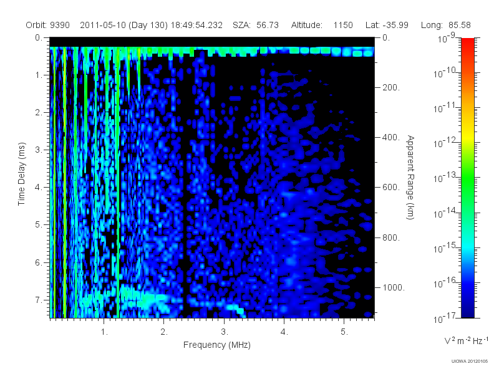Screen dimensions: 499x374
Task: Click the '7.' time delay tick label
Action: tap(39, 300)
